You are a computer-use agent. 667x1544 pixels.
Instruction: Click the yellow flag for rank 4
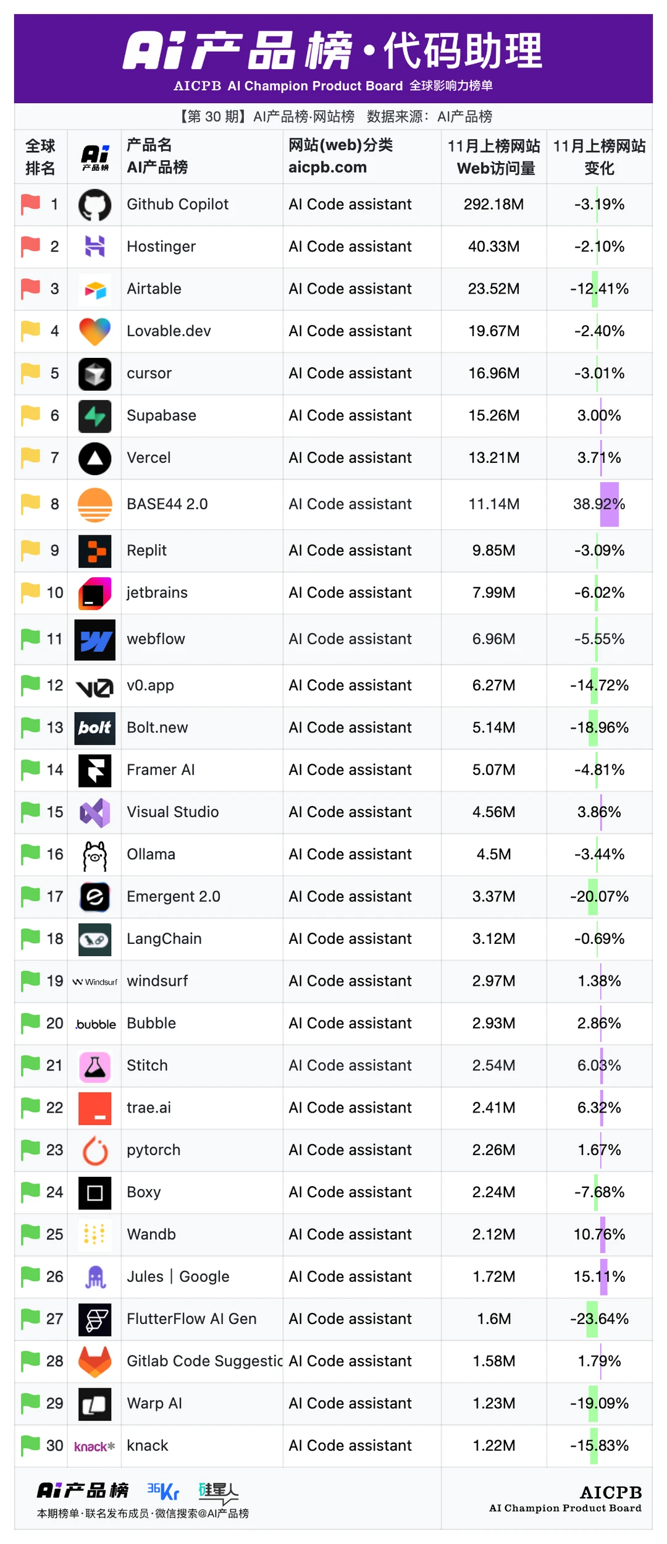pyautogui.click(x=30, y=331)
